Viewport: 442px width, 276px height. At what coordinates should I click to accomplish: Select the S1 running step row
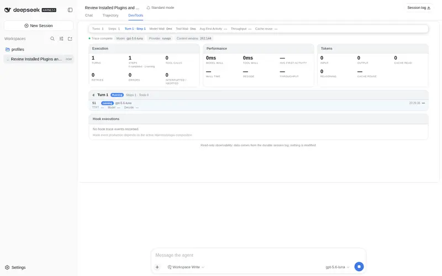tap(259, 105)
